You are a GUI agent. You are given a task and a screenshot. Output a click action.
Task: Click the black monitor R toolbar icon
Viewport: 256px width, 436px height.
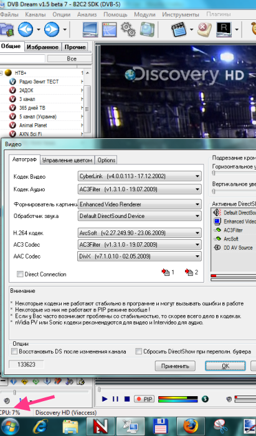click(x=224, y=29)
